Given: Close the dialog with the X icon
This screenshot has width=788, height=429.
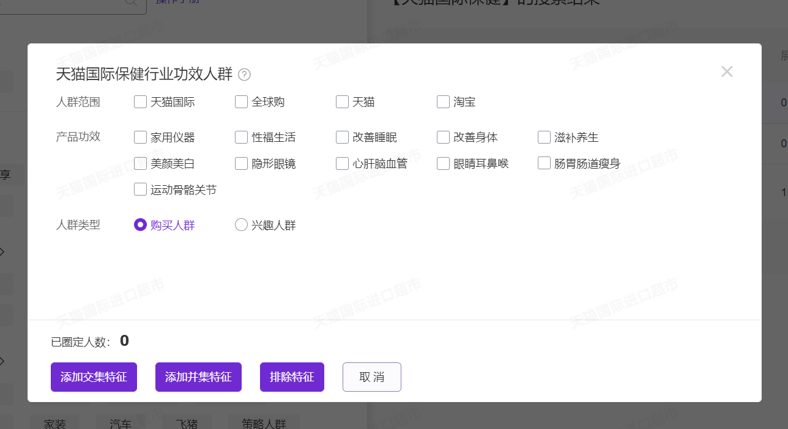Looking at the screenshot, I should point(726,71).
